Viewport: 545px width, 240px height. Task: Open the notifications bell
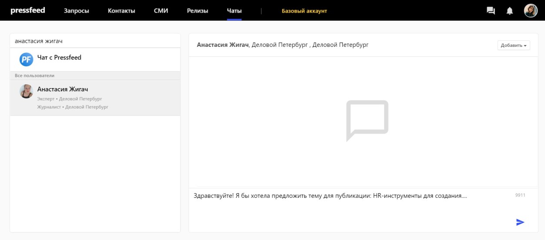tap(510, 11)
